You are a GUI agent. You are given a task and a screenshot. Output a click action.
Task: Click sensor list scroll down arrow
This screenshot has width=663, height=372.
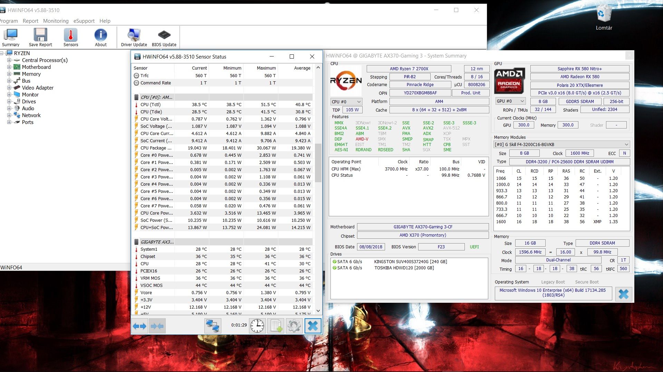click(318, 311)
